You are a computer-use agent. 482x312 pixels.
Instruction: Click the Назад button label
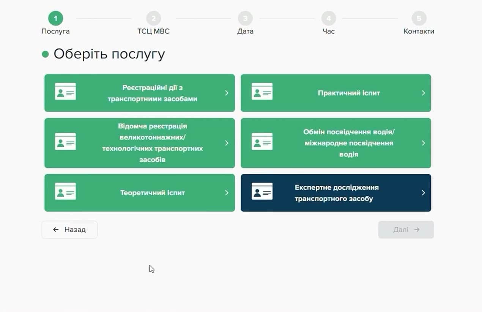(75, 229)
